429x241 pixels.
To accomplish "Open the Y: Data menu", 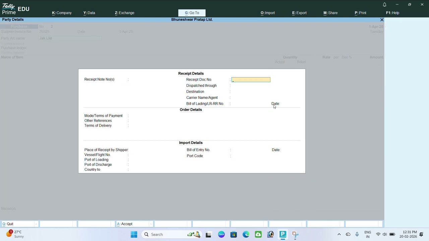I will pyautogui.click(x=89, y=13).
